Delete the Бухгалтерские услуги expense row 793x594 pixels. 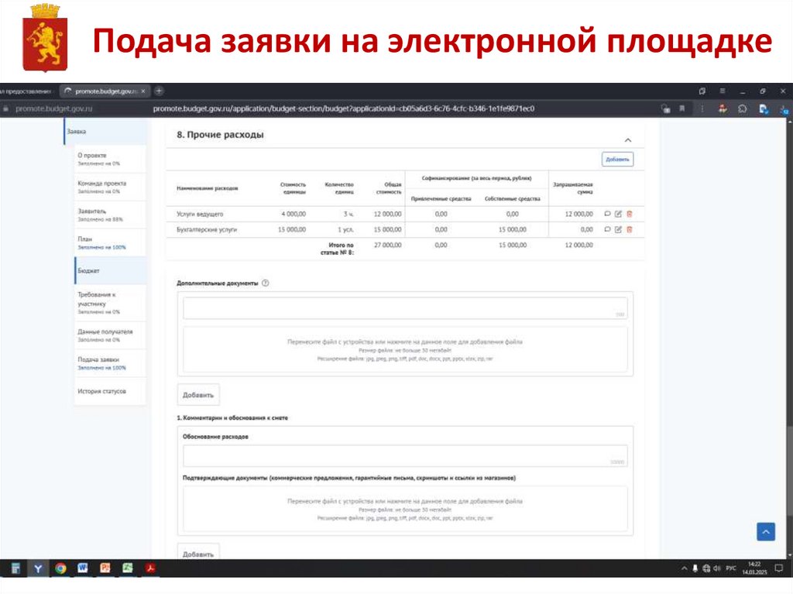tap(630, 230)
